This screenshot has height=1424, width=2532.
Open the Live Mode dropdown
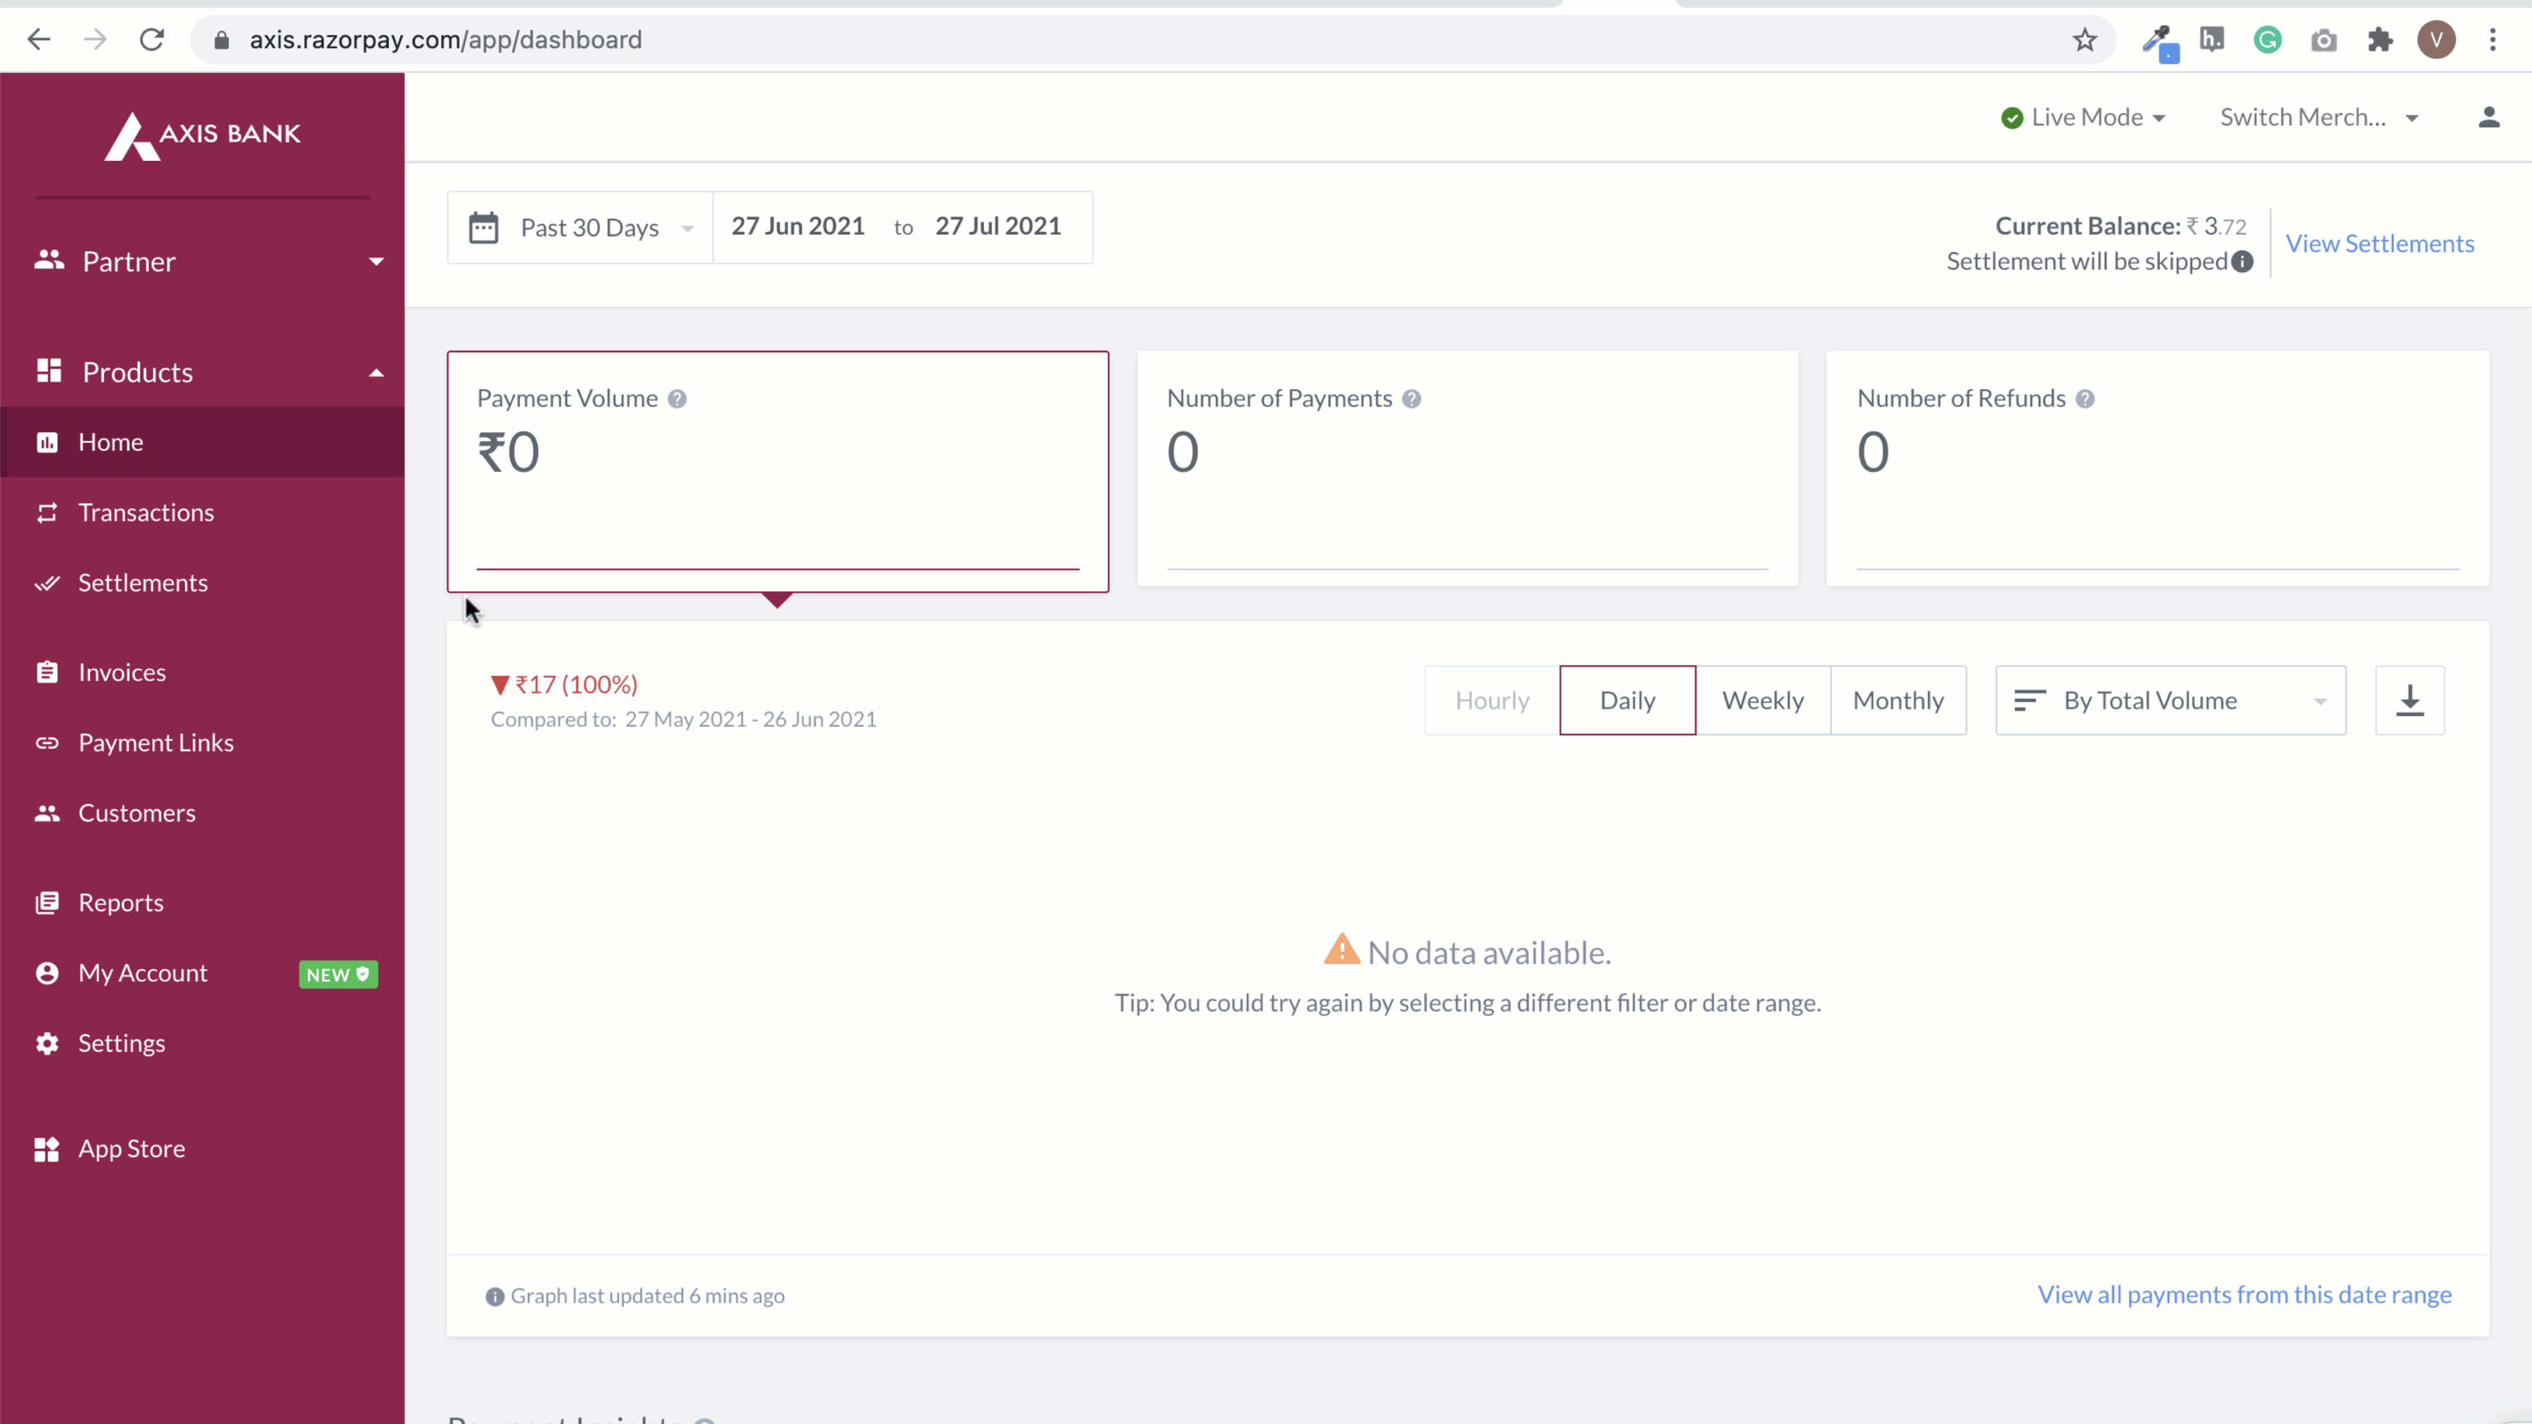2083,117
